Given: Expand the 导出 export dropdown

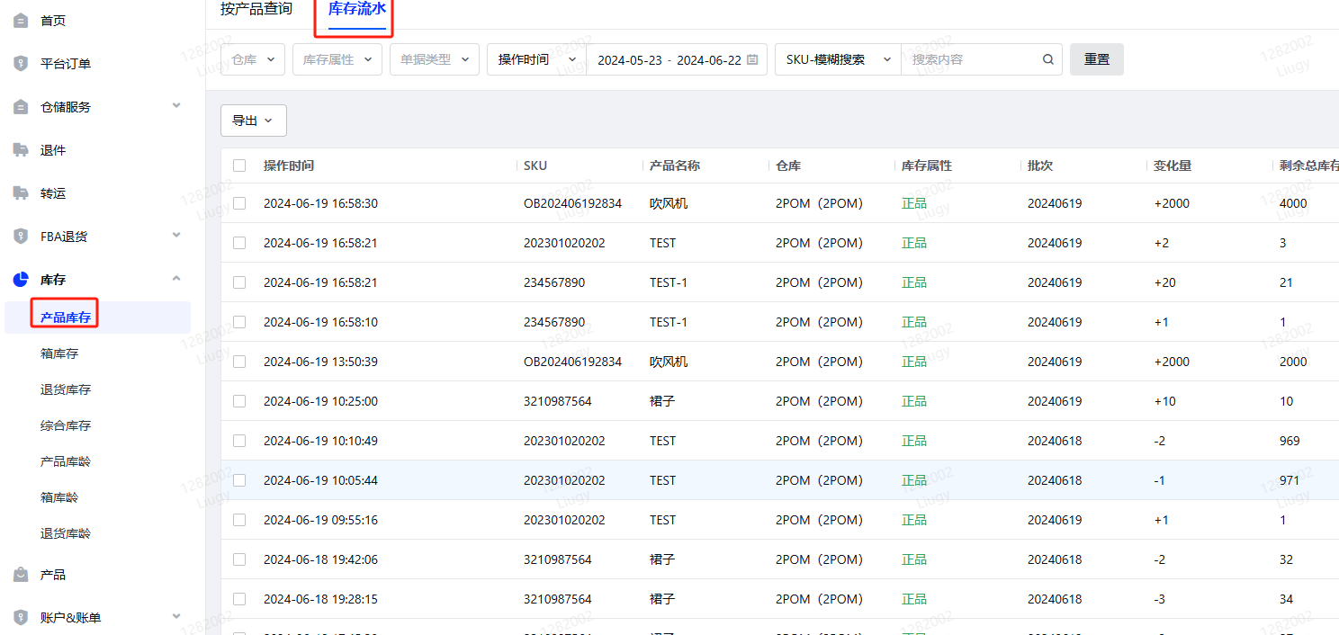Looking at the screenshot, I should (254, 121).
